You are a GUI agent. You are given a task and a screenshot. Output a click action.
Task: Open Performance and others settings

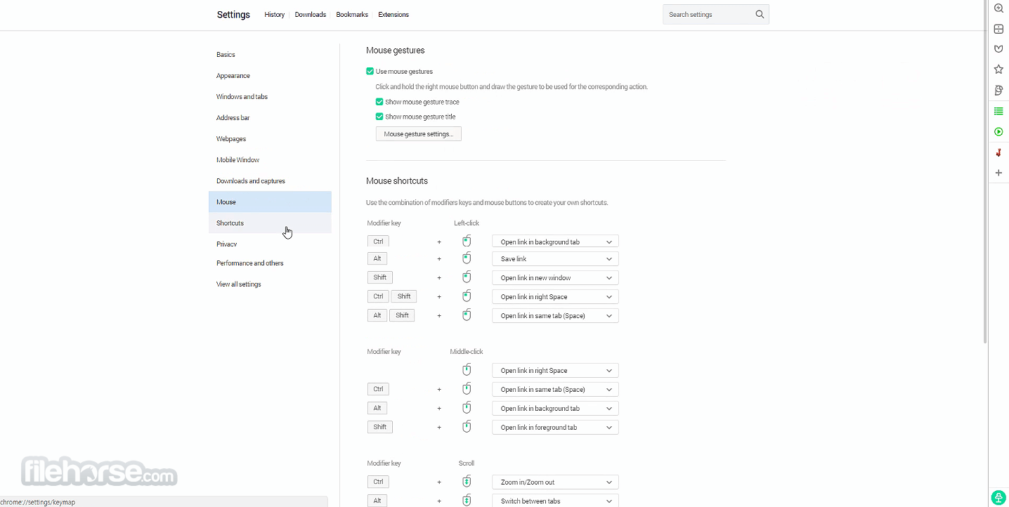click(270, 263)
